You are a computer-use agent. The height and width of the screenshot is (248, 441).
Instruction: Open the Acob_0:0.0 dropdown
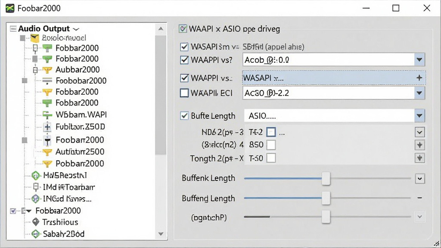[419, 60]
